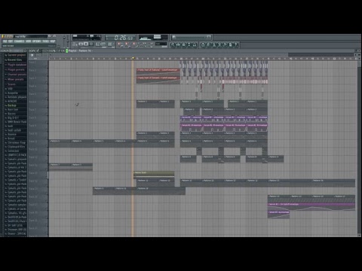The image size is (362, 271).
Task: Expand the Scores folder in browser
Action: pyautogui.click(x=11, y=84)
